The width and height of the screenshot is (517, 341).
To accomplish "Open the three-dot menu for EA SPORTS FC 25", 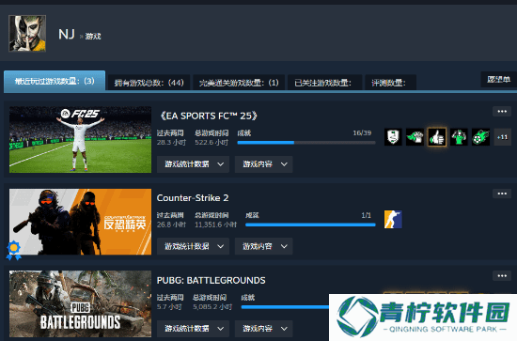I will point(502,112).
